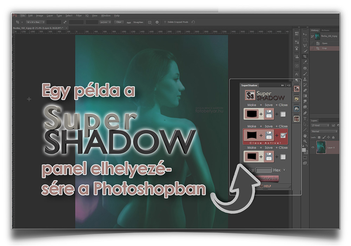The width and height of the screenshot is (351, 246).
Task: Reset crop settings with the curved arrow
Action: point(193,22)
